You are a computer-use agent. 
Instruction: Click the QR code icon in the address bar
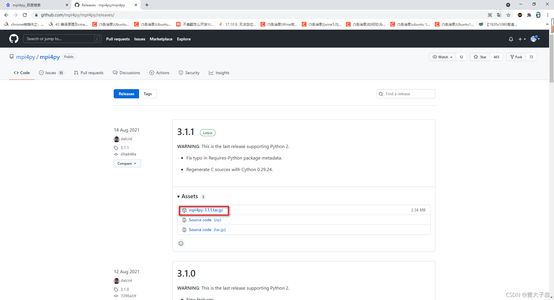tap(490, 15)
